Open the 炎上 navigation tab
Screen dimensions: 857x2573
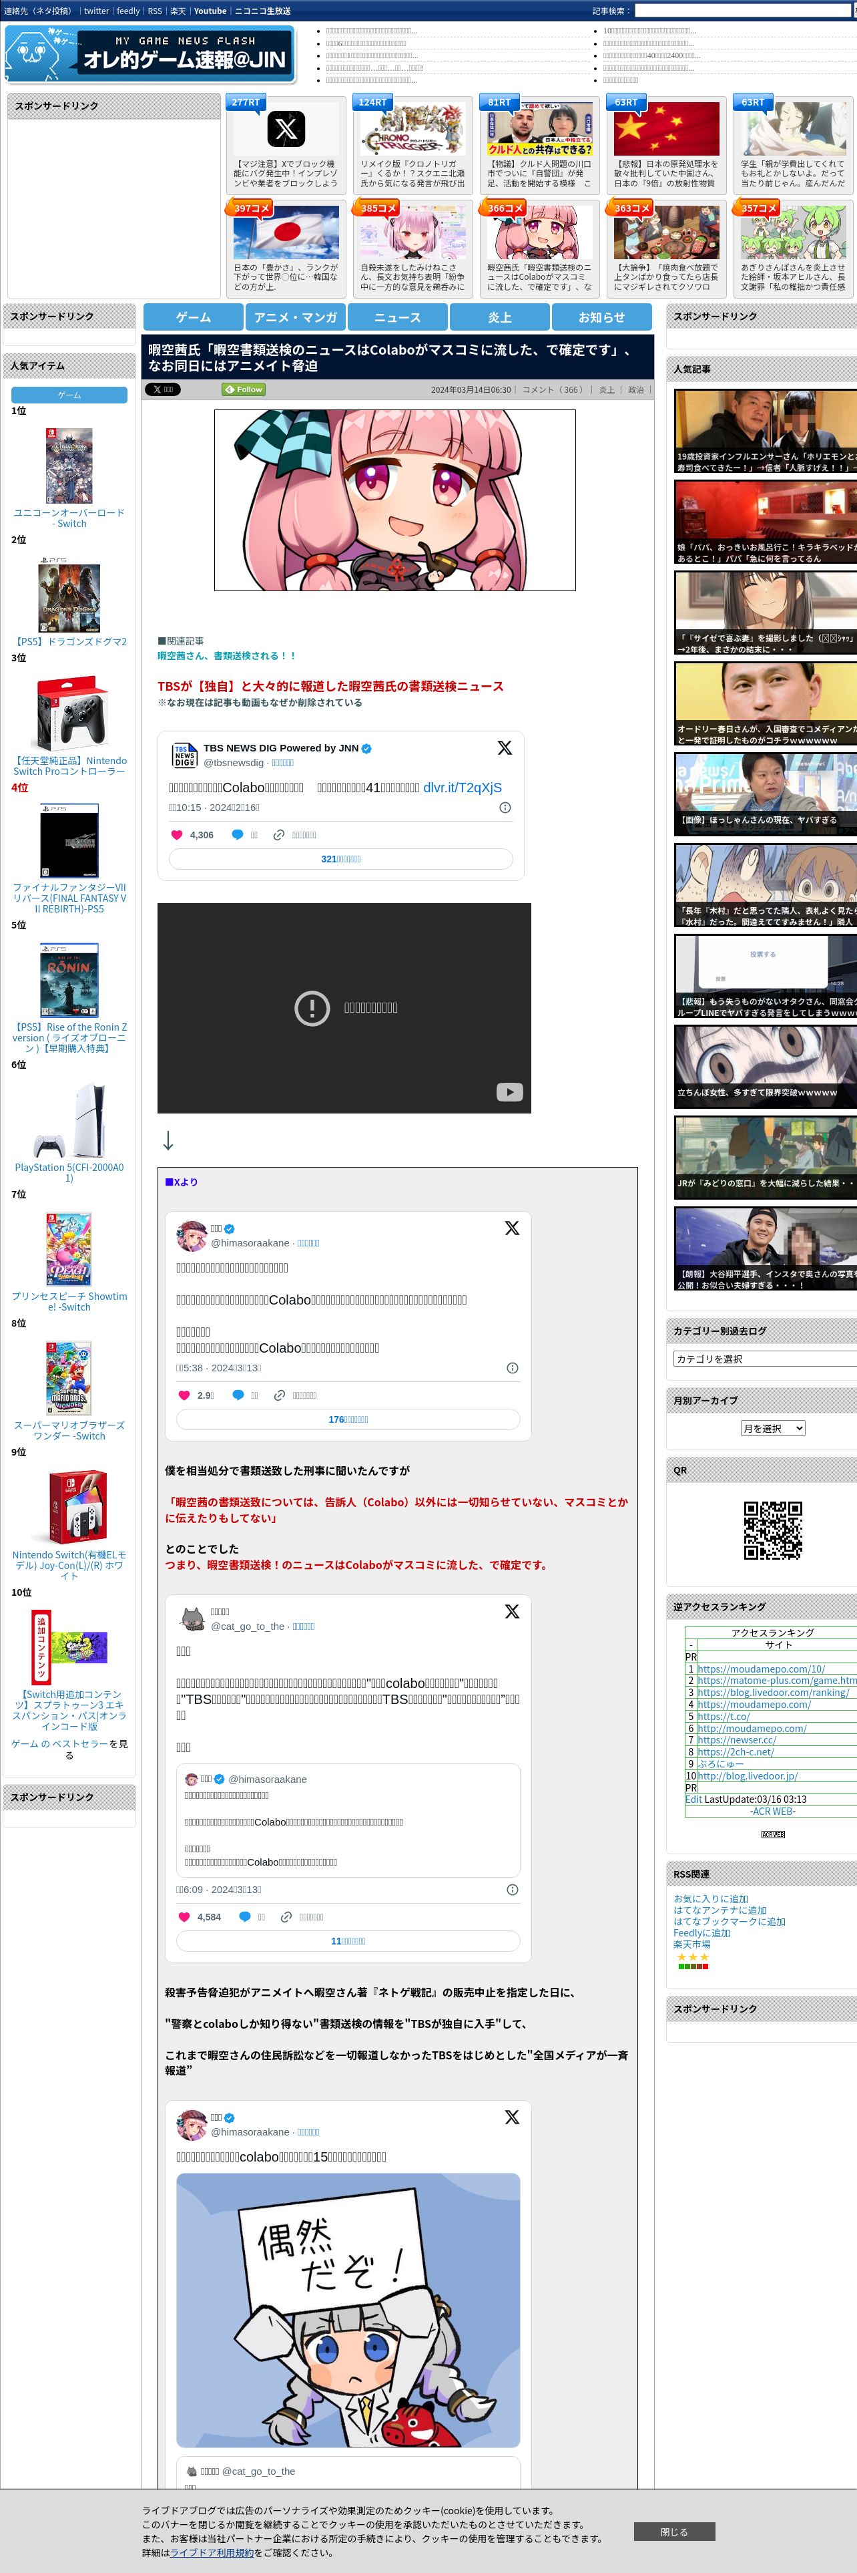tap(500, 317)
